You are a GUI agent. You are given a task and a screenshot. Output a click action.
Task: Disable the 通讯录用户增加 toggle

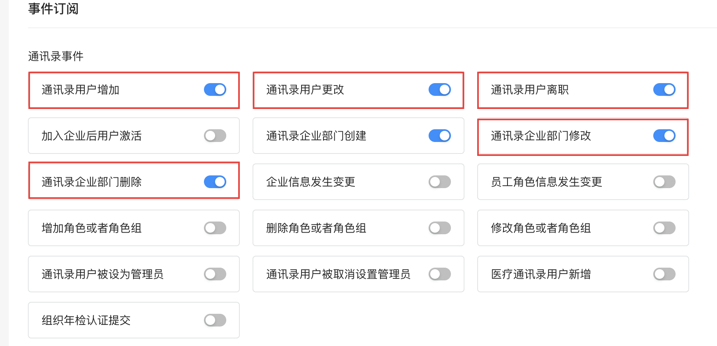click(x=215, y=90)
